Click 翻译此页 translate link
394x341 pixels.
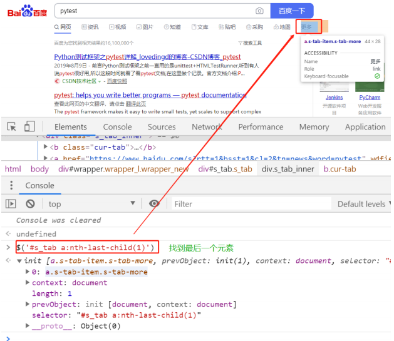[136, 104]
